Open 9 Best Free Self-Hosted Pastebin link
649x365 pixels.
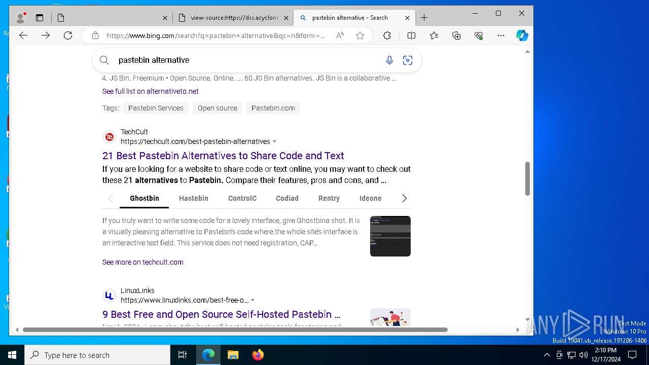coord(222,314)
